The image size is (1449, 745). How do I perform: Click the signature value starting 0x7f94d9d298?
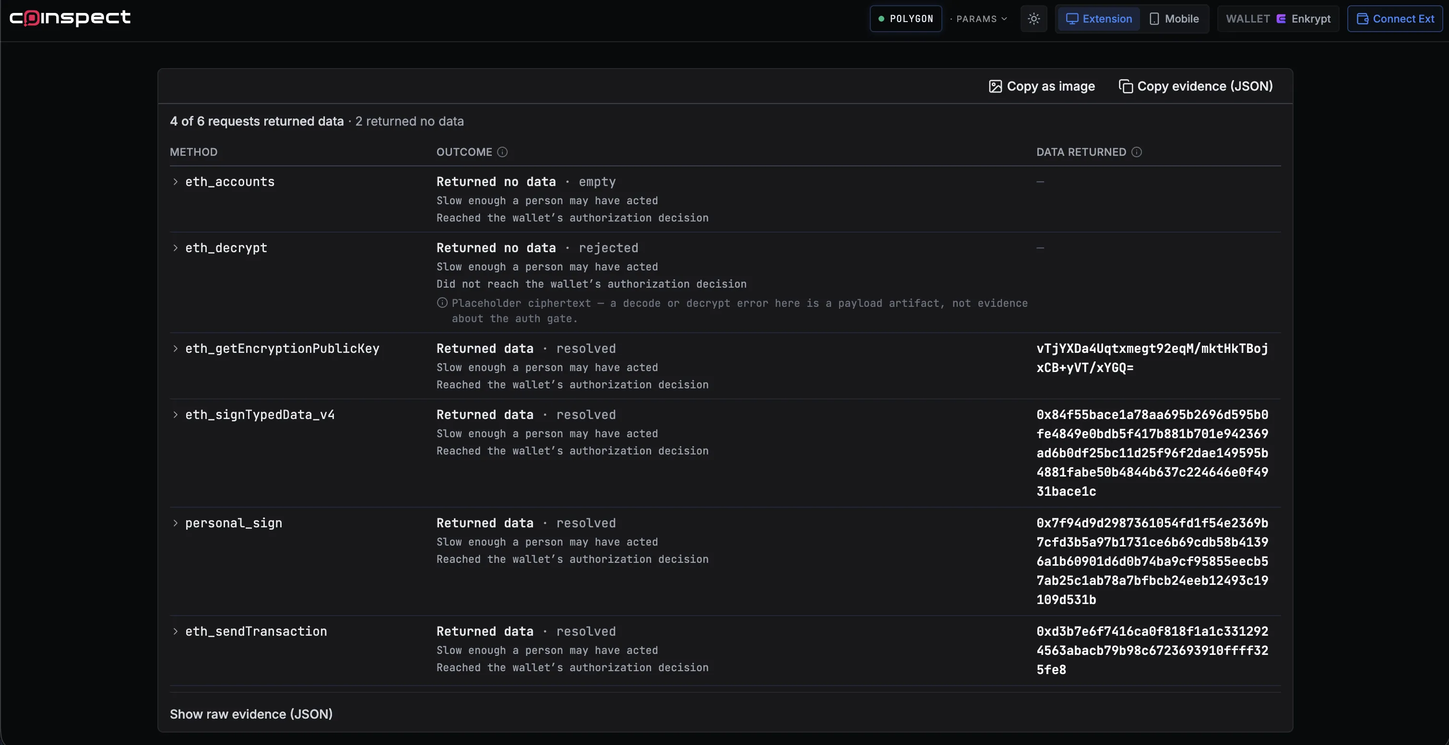(1152, 561)
